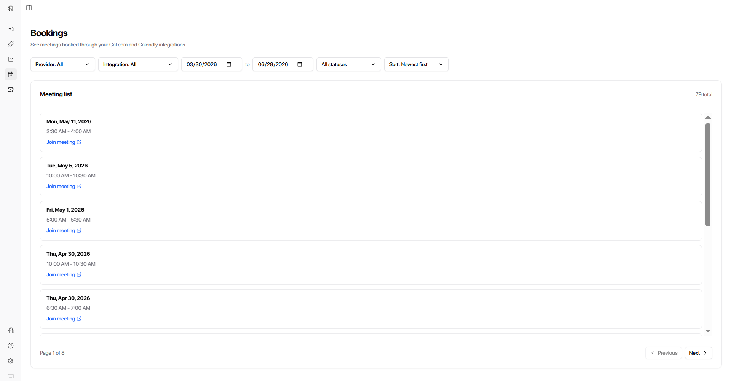Viewport: 731px width, 381px height.
Task: Toggle the sidebar panel icon
Action: [x=29, y=8]
